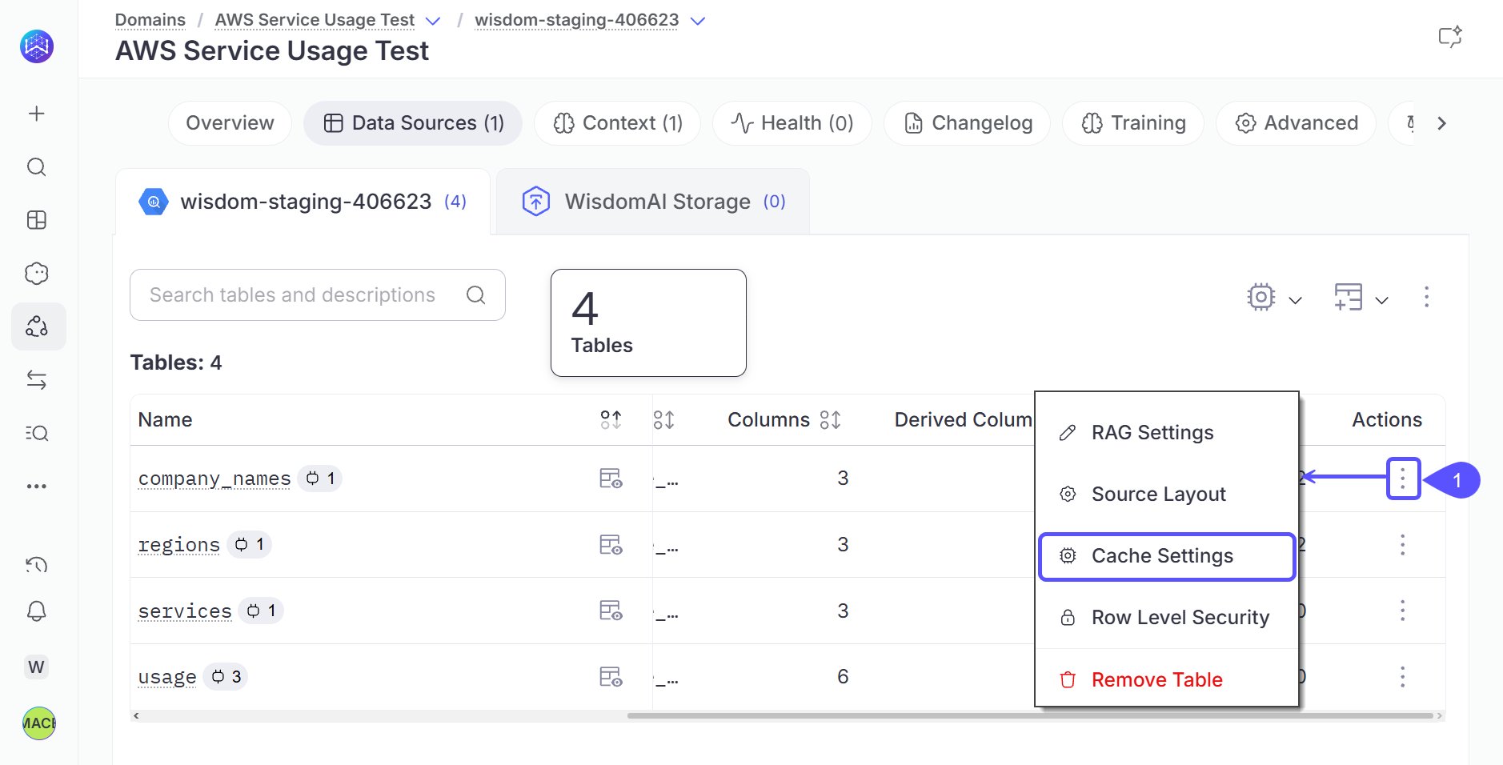
Task: Choose Row Level Security from the menu
Action: click(1166, 618)
